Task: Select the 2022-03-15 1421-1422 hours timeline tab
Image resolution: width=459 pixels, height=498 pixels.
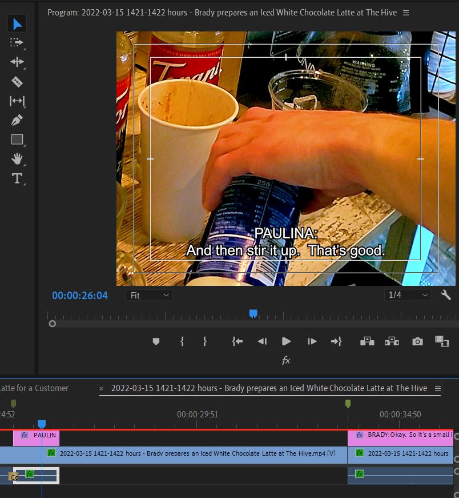Action: pyautogui.click(x=269, y=388)
